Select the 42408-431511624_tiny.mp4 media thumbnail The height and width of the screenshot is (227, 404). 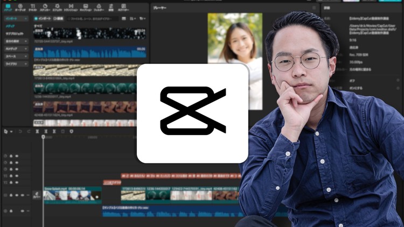[85, 107]
